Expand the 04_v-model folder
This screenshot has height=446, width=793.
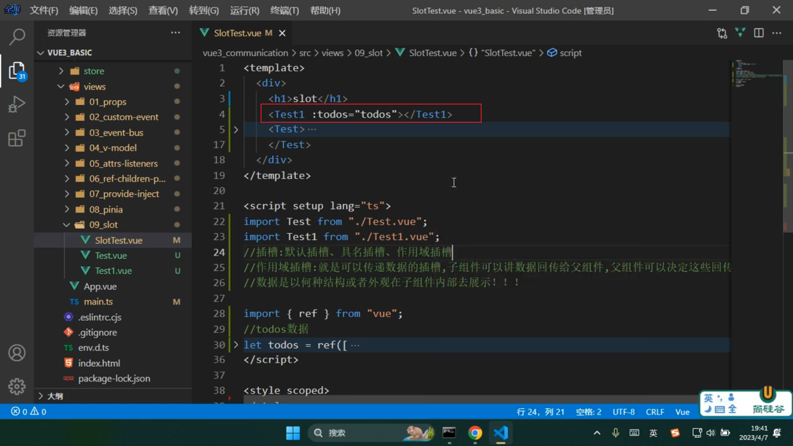67,148
